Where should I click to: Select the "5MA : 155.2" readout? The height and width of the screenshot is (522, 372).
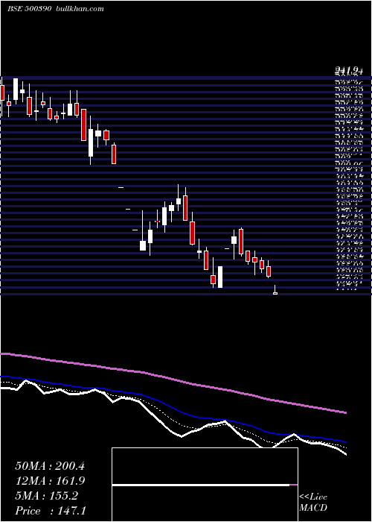[46, 496]
